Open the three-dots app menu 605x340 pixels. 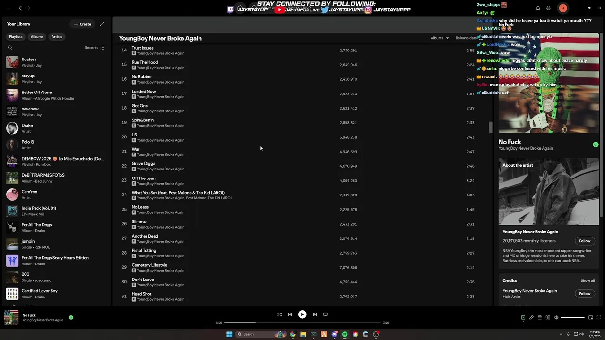click(8, 8)
